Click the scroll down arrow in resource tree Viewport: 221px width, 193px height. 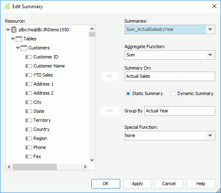click(92, 160)
